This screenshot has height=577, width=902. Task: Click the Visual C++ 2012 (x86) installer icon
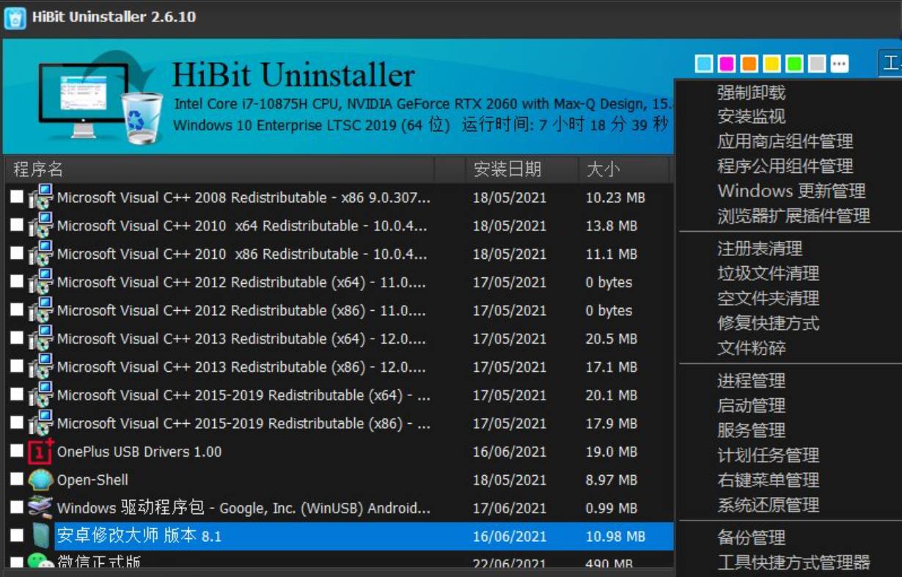tap(40, 310)
